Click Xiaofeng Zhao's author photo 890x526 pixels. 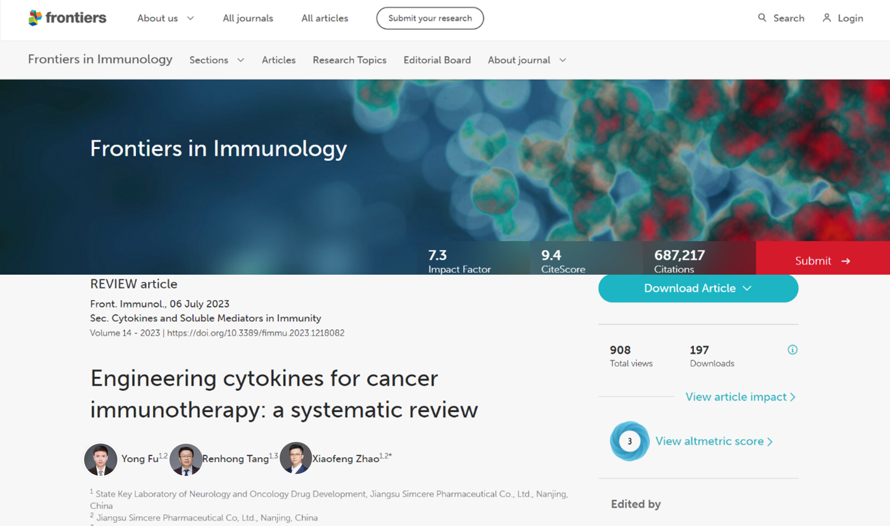click(296, 458)
